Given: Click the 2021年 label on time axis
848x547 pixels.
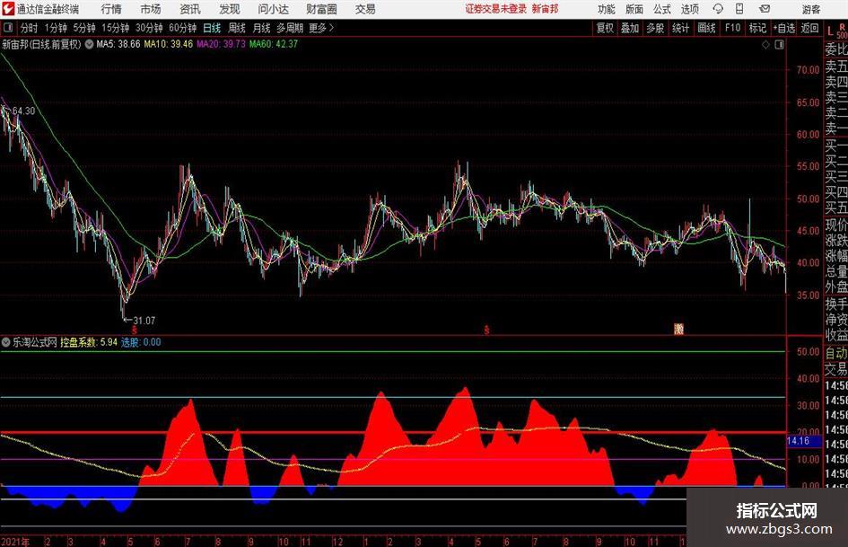Looking at the screenshot, I should (15, 542).
